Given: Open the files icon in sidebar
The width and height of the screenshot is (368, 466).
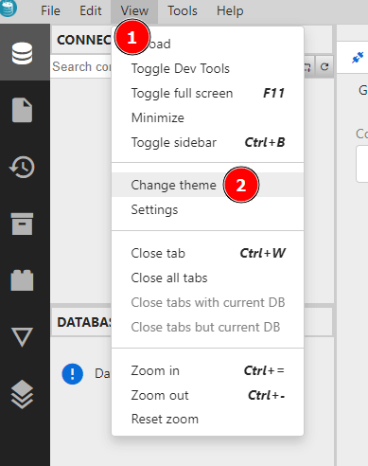Looking at the screenshot, I should pyautogui.click(x=22, y=110).
